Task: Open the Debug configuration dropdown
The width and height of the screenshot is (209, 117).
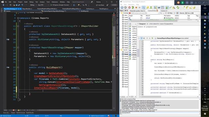Action: [33, 5]
